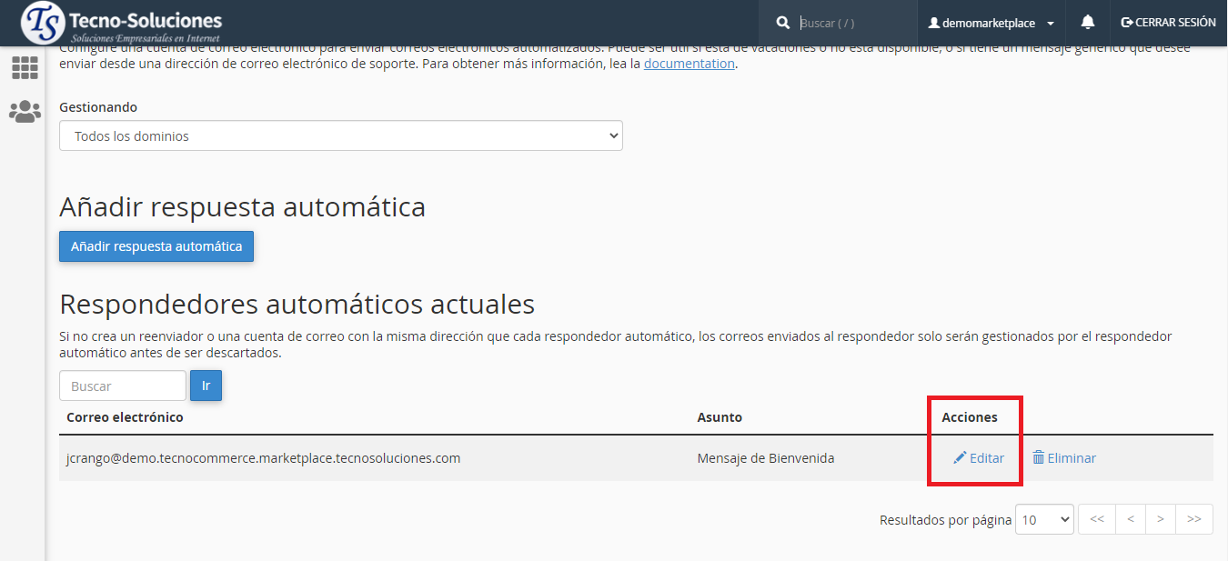Open the apps grid sidebar icon
The width and height of the screenshot is (1228, 561).
coord(25,68)
